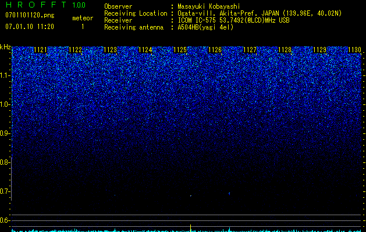This screenshot has height=232, width=366.
Task: Click the 0.6 kHz axis label
Action: pyautogui.click(x=5, y=220)
